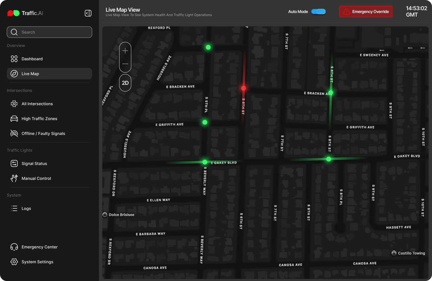
Task: Select the red signal on S 6th St
Action: [x=243, y=88]
